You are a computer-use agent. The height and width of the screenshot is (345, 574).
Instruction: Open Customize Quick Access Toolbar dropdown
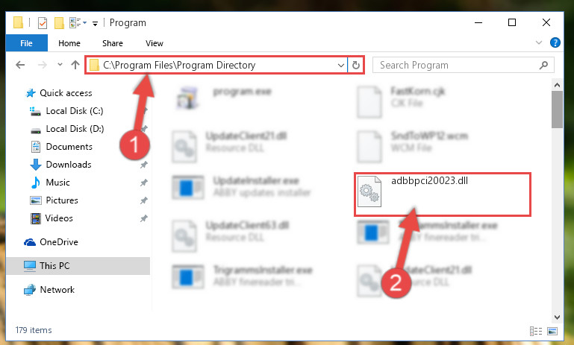pyautogui.click(x=96, y=24)
